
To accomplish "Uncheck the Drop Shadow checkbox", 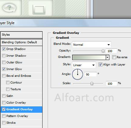I will 4,49.
